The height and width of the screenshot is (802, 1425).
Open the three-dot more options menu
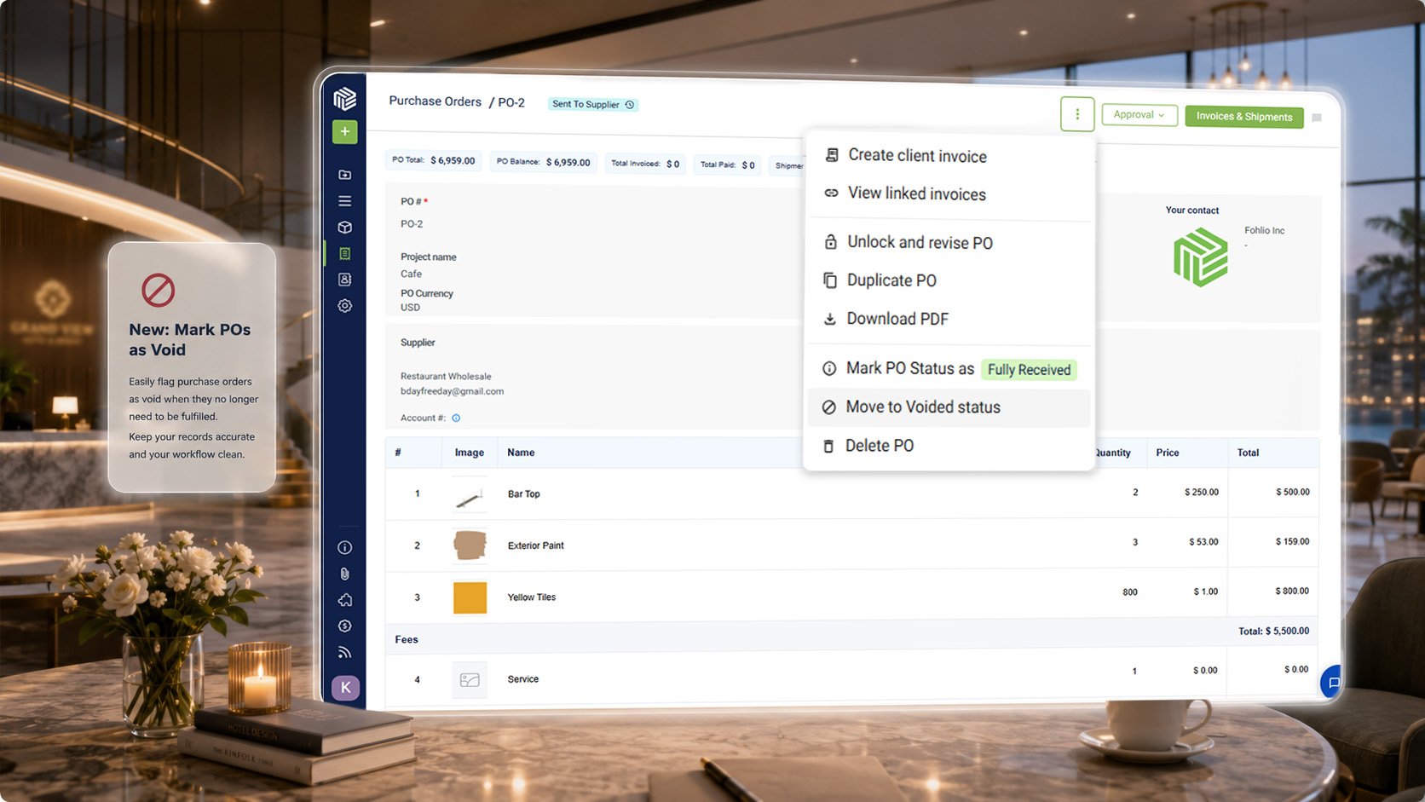pos(1077,114)
